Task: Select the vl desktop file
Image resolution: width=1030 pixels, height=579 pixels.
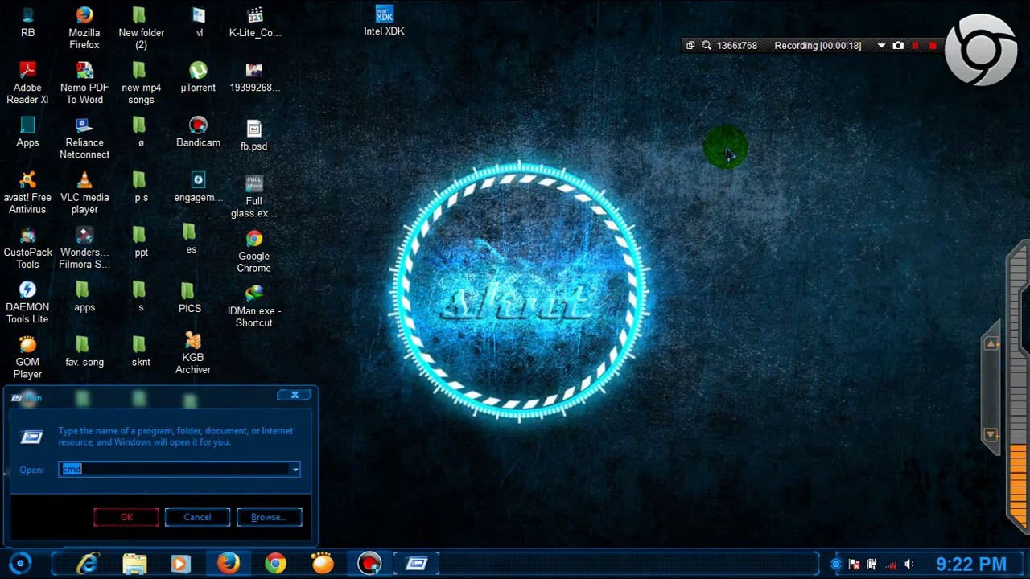Action: [x=199, y=23]
